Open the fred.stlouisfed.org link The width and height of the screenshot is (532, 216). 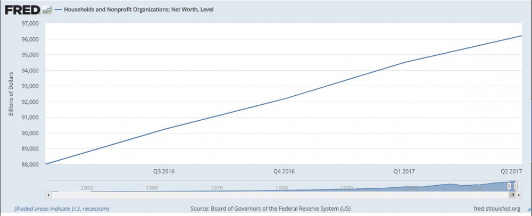(x=495, y=209)
